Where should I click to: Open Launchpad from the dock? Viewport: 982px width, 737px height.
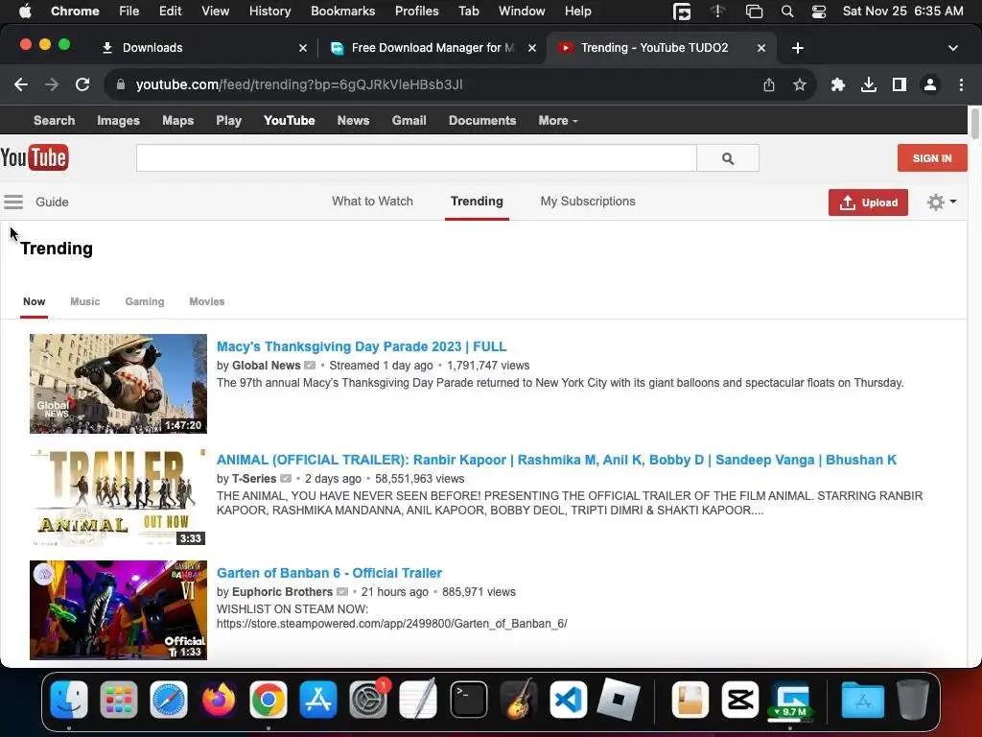click(118, 699)
